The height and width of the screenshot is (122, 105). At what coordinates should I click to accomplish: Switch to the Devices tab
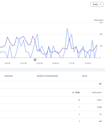(x=9, y=76)
